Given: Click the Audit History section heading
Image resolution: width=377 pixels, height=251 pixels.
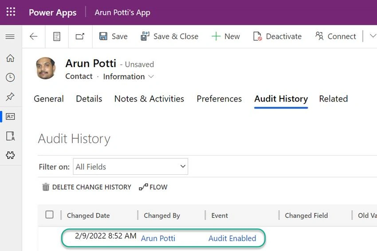Looking at the screenshot, I should (x=74, y=139).
